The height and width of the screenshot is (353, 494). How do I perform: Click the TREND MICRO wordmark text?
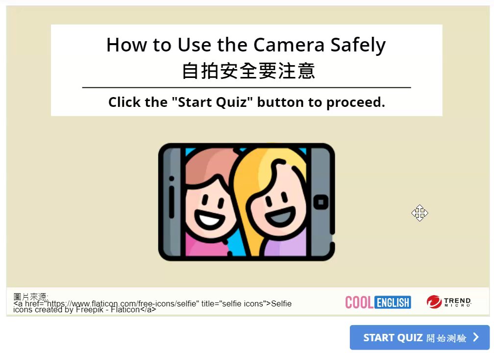457,302
